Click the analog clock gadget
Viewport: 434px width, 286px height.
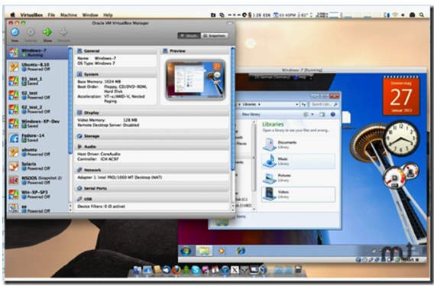click(x=401, y=138)
